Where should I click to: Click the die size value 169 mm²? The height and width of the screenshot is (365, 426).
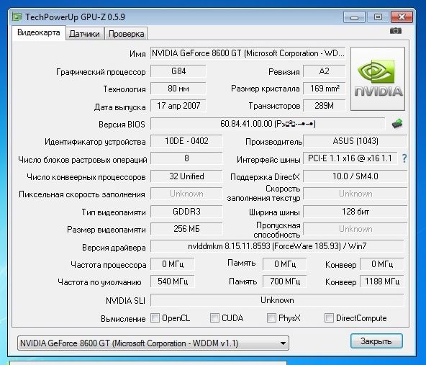(x=324, y=89)
